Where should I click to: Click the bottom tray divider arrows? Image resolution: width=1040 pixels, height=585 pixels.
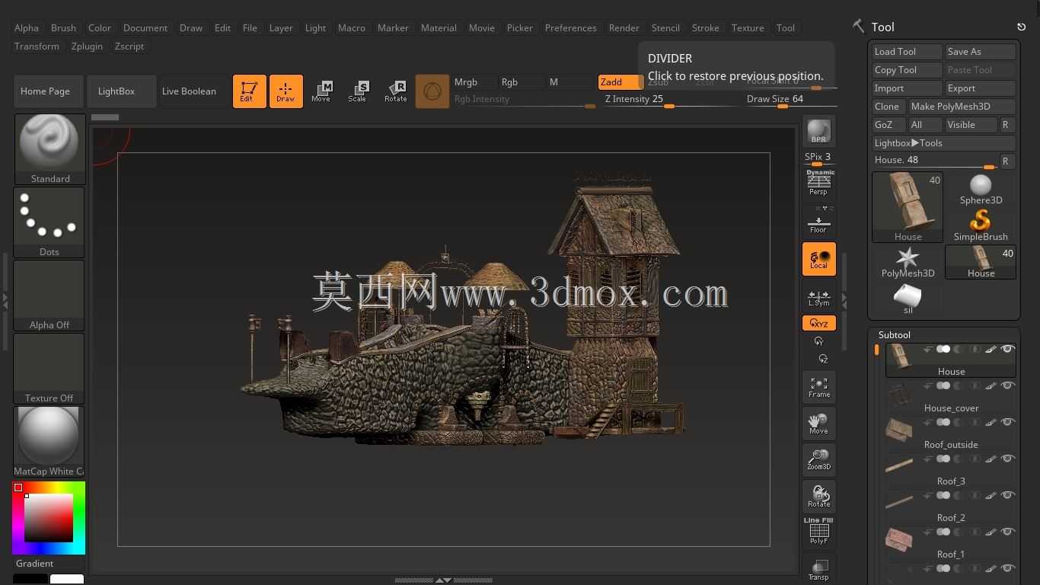(443, 580)
